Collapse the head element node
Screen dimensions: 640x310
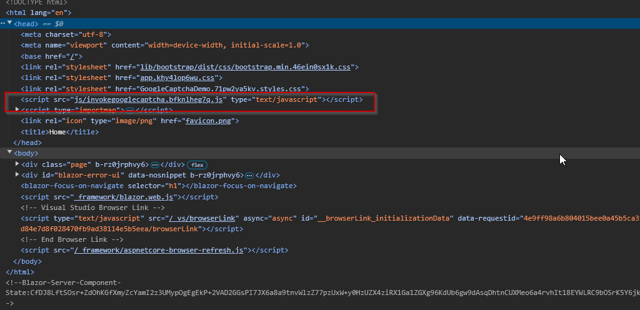(x=10, y=23)
